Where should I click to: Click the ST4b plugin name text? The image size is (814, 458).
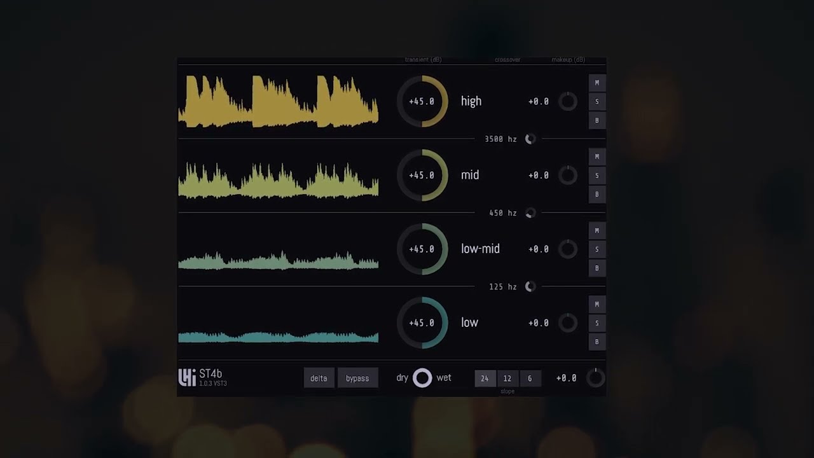(x=210, y=374)
